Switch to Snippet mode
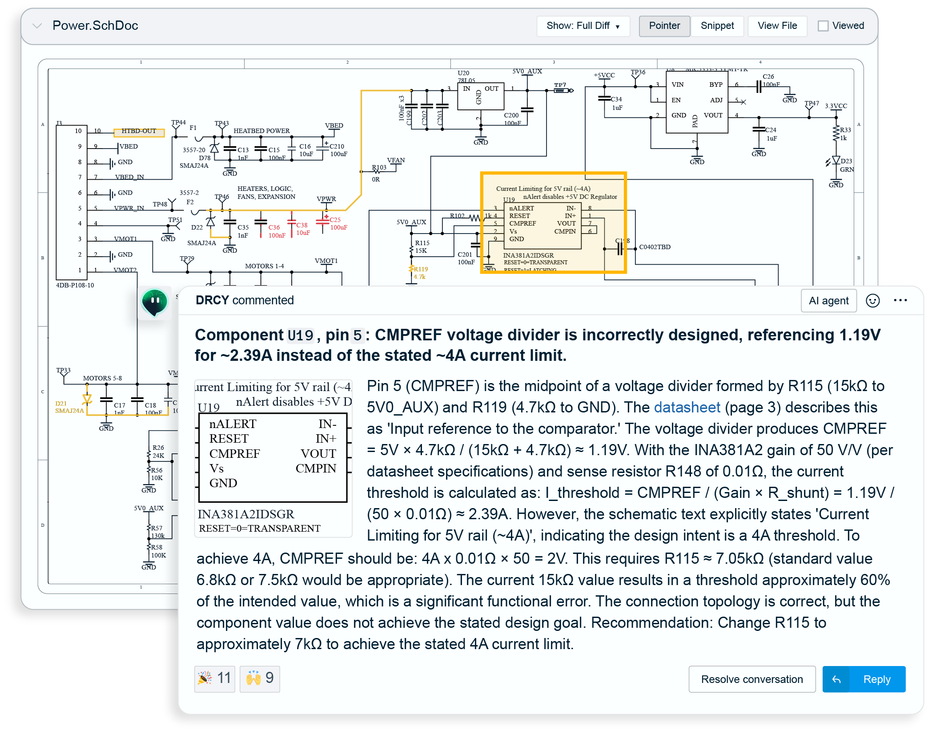Image resolution: width=932 pixels, height=735 pixels. (x=717, y=26)
